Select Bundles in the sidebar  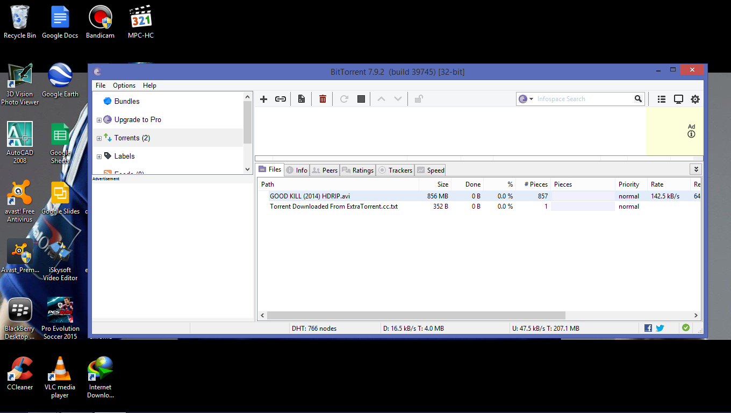127,101
